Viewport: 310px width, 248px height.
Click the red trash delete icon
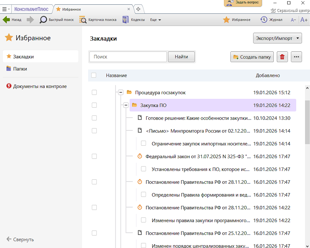[x=282, y=57]
